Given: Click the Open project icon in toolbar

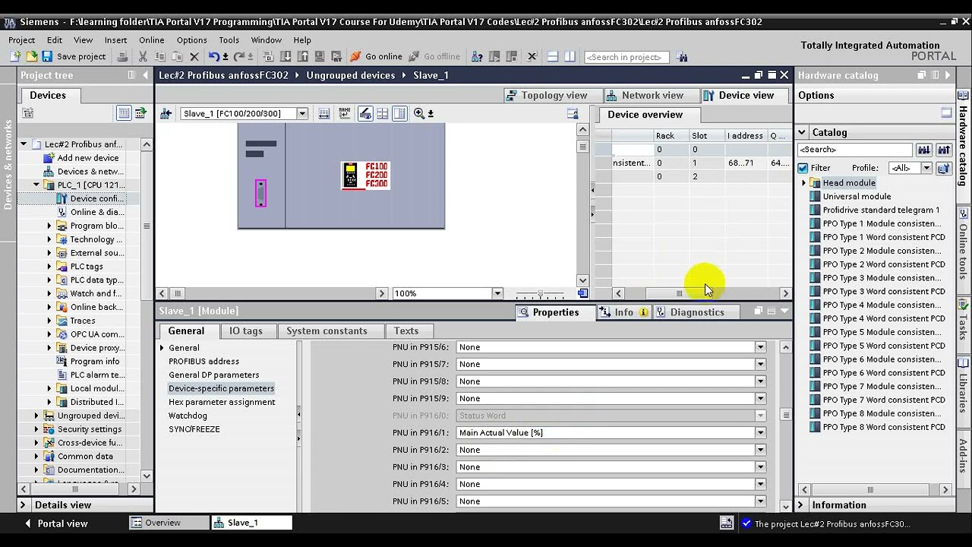Looking at the screenshot, I should pyautogui.click(x=31, y=57).
